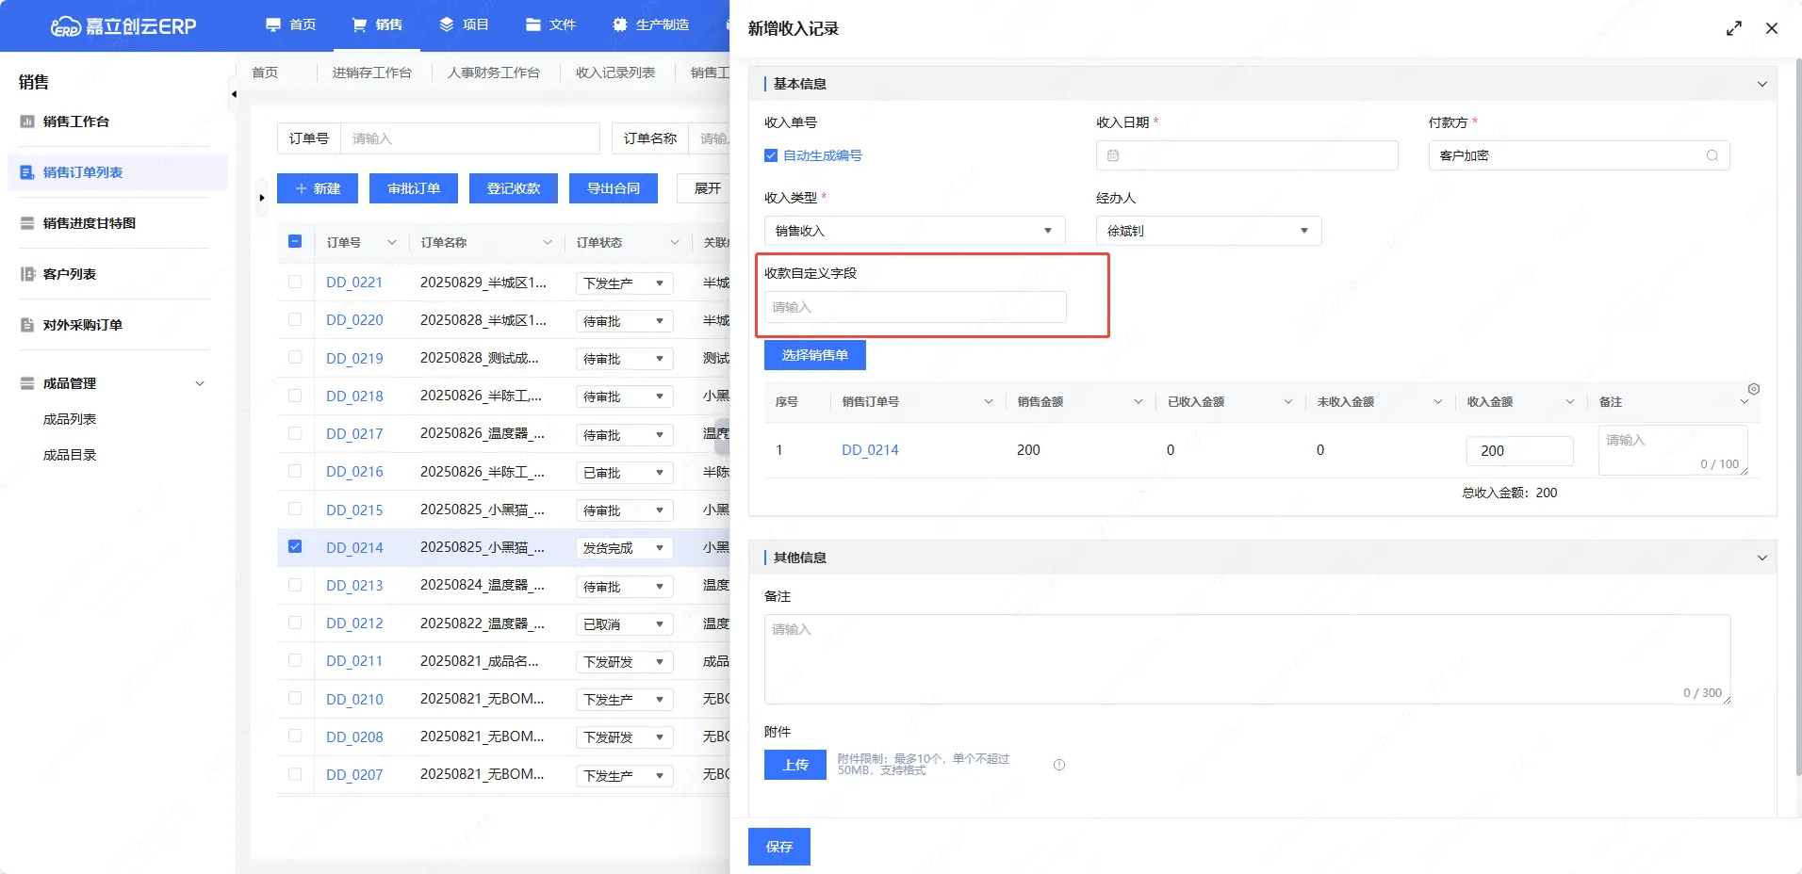
Task: Click the blue save button
Action: coord(778,847)
